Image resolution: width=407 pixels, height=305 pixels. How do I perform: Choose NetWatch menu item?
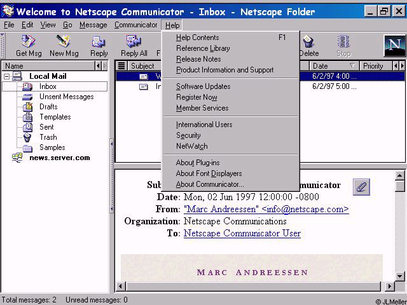pos(231,146)
